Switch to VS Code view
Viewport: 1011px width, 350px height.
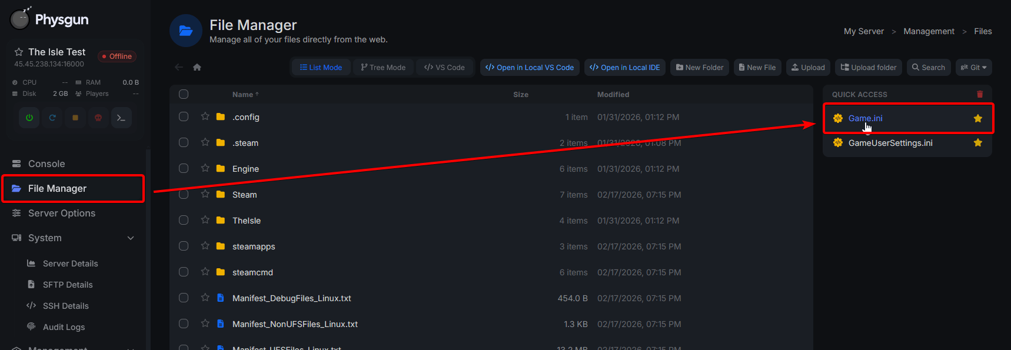tap(444, 68)
